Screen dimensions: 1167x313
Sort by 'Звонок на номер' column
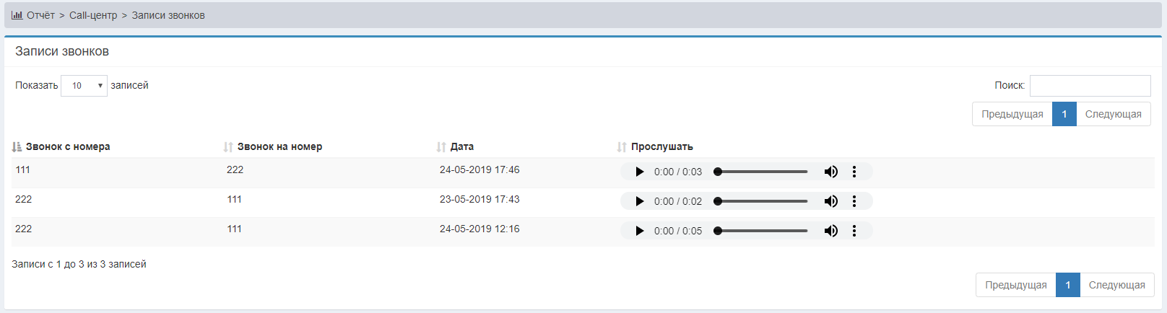(x=279, y=146)
